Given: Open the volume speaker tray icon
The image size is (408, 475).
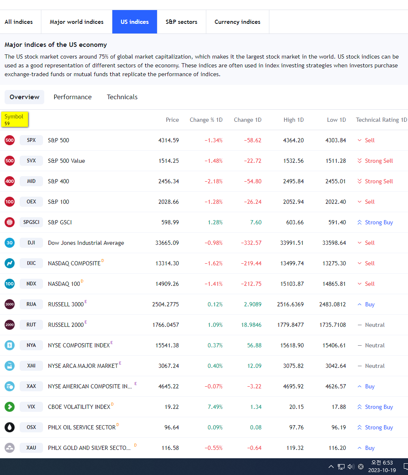Looking at the screenshot, I should (x=351, y=467).
